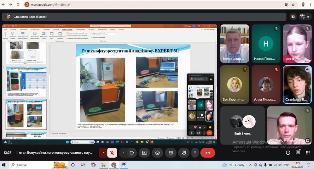Viewport: 314px width, 169px height.
Task: Bookmark this page with the star icon
Action: (x=293, y=5)
